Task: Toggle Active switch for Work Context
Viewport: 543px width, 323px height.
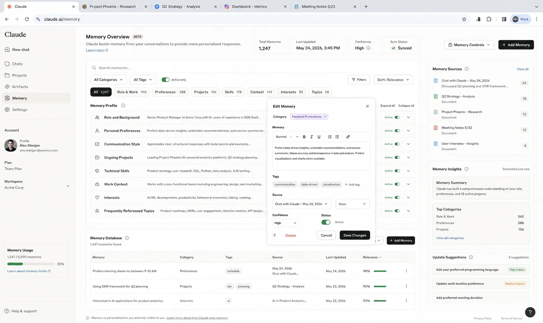Action: 397,184
